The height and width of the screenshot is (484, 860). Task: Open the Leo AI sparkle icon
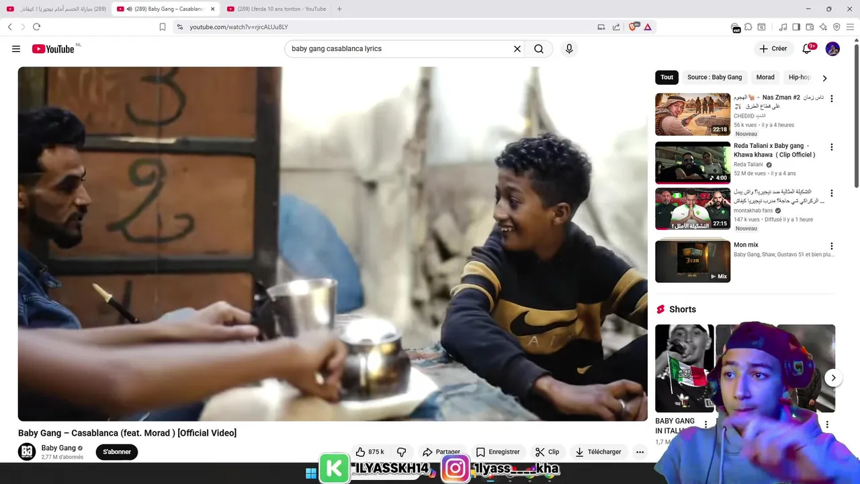(823, 27)
